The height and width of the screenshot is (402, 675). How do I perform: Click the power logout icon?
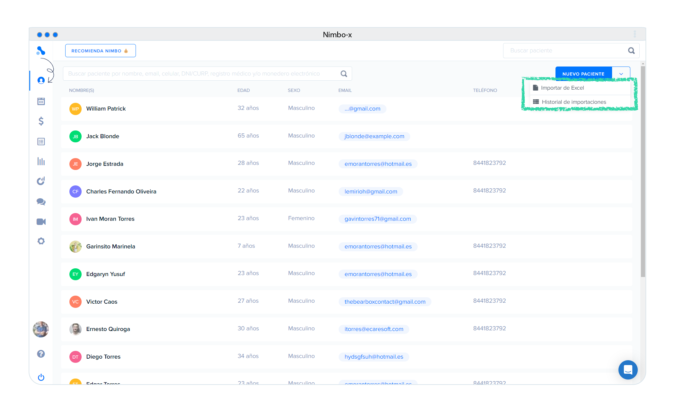(41, 377)
